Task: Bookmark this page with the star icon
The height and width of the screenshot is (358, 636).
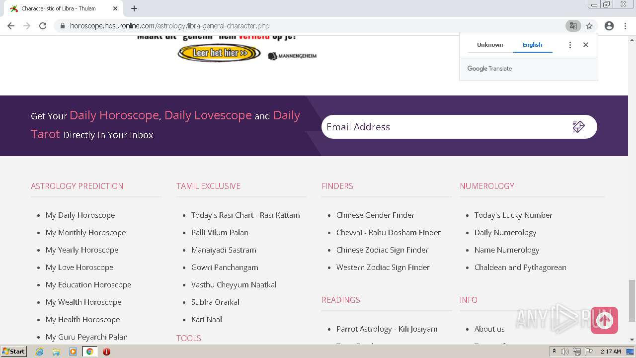Action: tap(589, 26)
